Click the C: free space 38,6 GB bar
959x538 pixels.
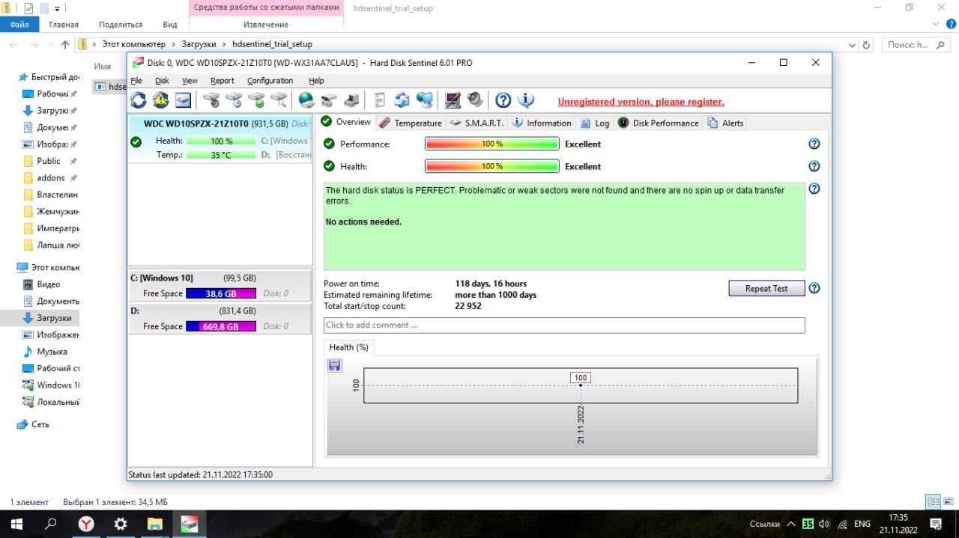point(221,293)
